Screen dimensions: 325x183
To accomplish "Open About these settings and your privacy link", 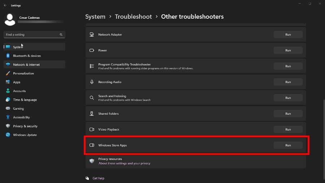I will coord(124,163).
